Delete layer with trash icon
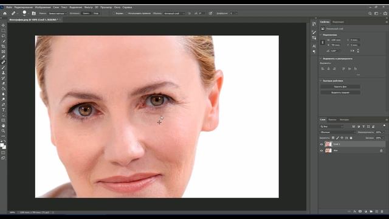 tap(382, 212)
